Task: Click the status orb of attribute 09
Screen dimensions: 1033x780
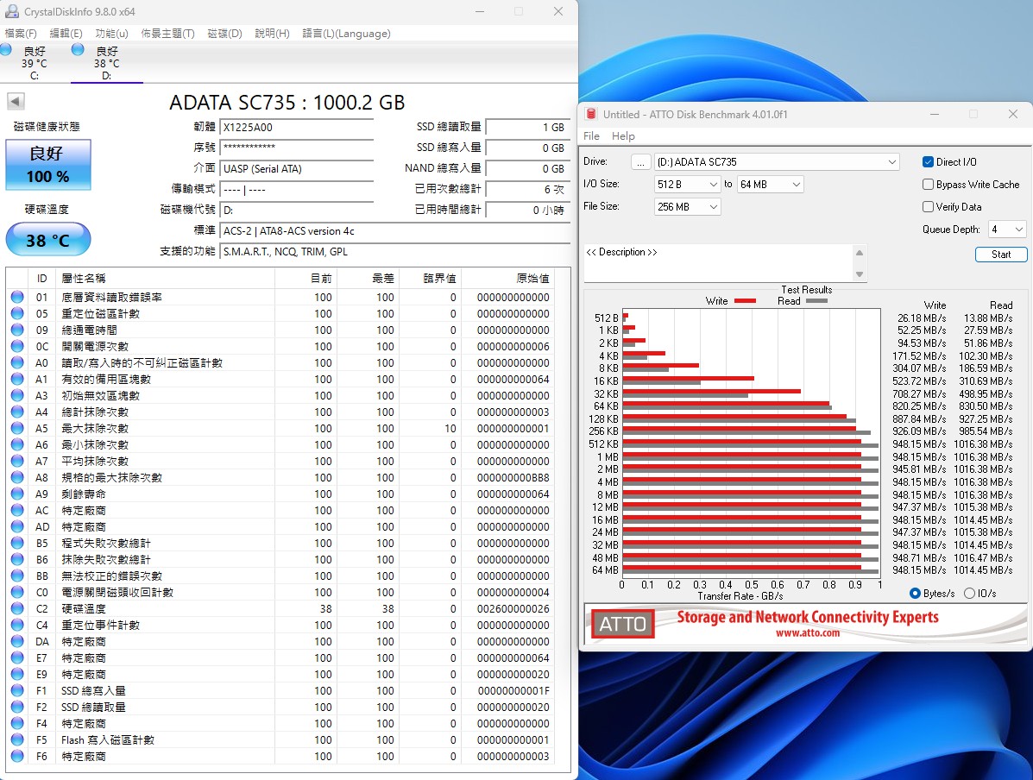Action: (x=17, y=330)
